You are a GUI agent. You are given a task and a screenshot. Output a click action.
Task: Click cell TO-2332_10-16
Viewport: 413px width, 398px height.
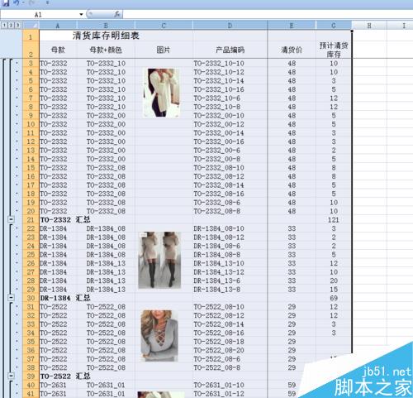click(219, 89)
